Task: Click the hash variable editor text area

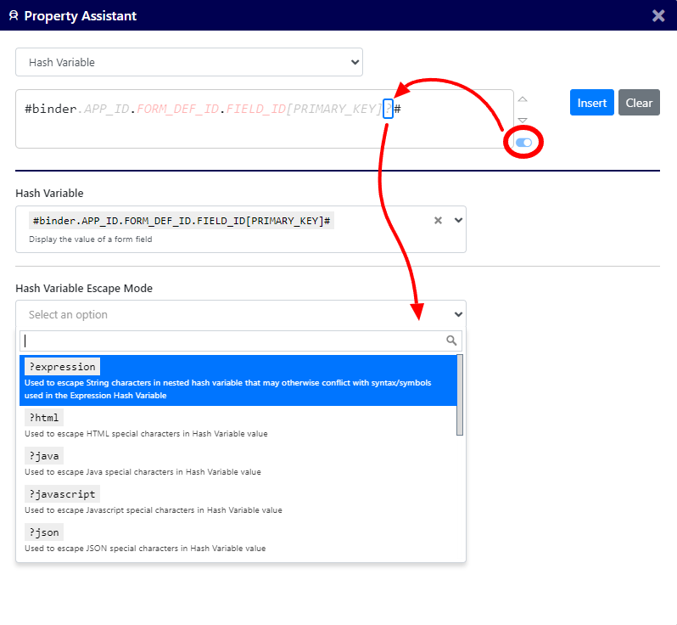Action: point(264,119)
